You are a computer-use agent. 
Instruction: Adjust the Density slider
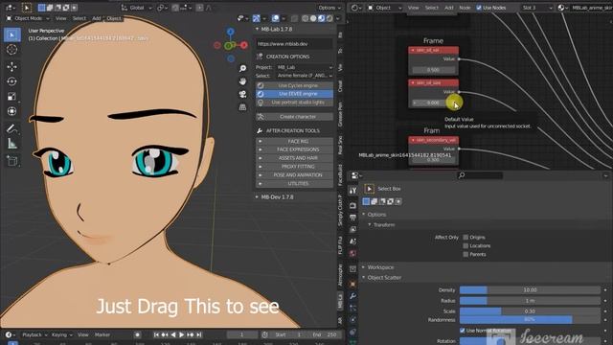click(530, 289)
